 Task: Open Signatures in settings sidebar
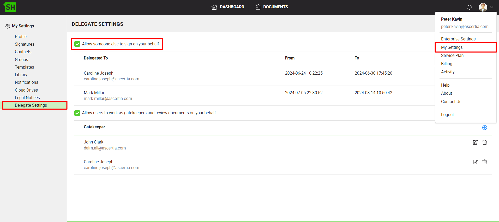tap(25, 44)
